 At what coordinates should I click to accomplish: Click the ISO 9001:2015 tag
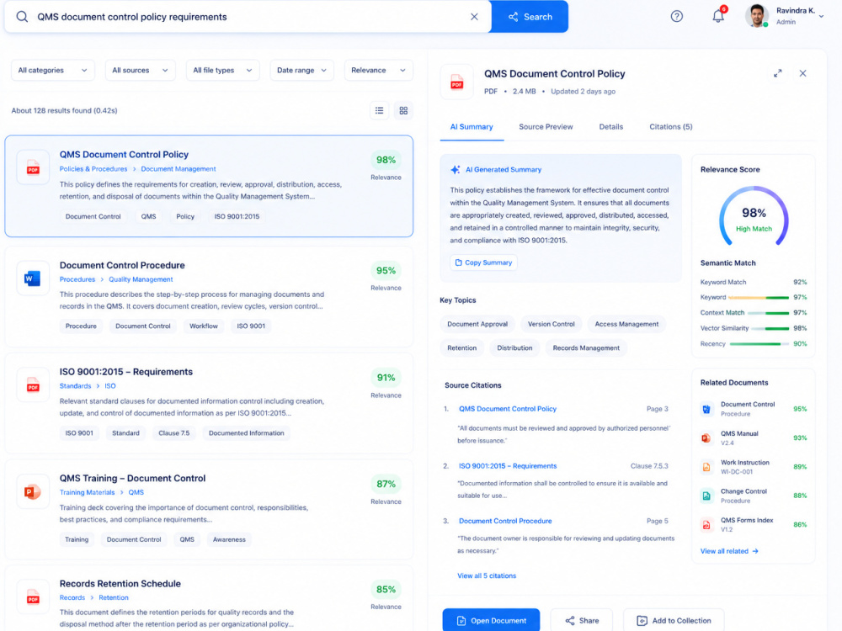click(237, 217)
